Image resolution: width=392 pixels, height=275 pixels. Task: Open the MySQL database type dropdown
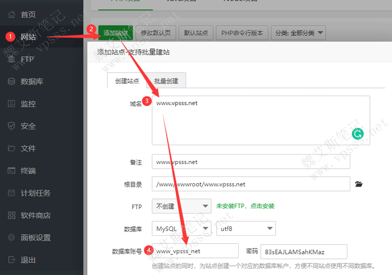pos(181,229)
